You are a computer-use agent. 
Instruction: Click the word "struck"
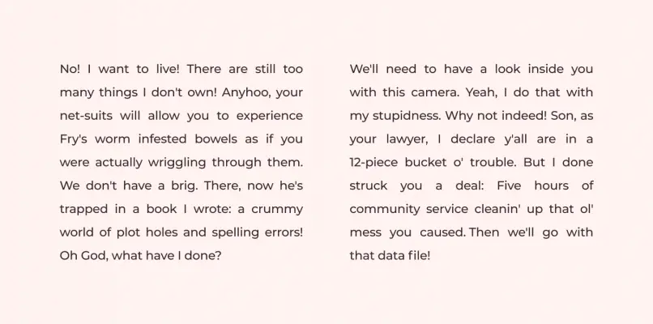point(369,185)
